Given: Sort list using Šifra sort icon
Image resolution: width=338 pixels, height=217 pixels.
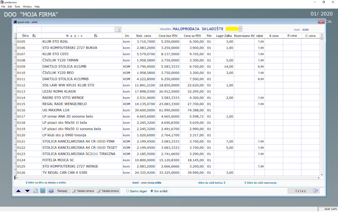Looking at the screenshot, I should 34,36.
